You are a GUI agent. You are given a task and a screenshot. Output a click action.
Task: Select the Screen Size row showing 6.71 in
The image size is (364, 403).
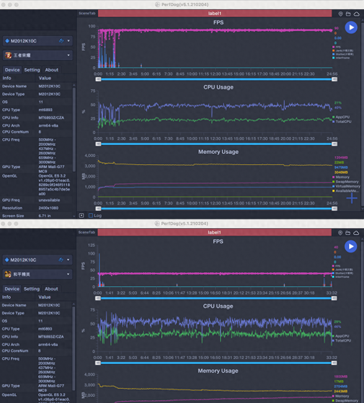[36, 216]
